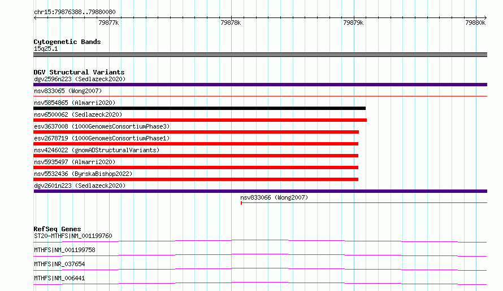Click the 15q25.1 band label
Screen dimensions: 503x291
(x=46, y=48)
